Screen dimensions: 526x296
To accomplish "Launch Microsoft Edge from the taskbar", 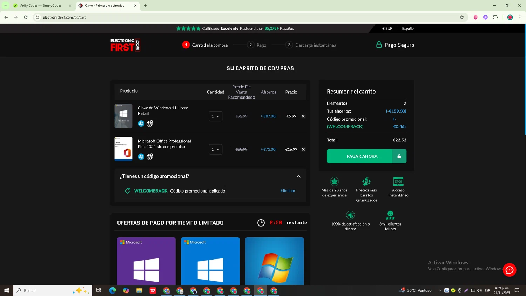I will (113, 290).
